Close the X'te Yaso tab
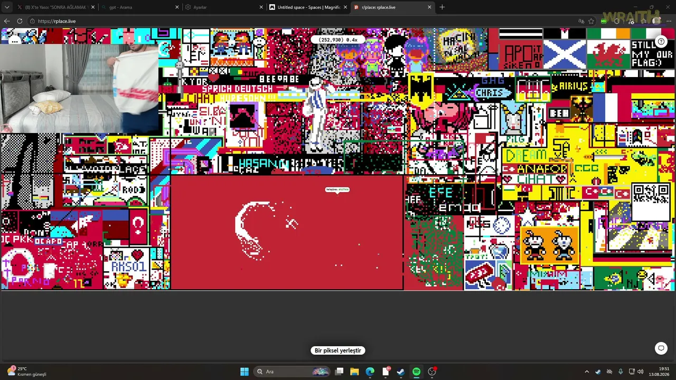This screenshot has width=676, height=380. (x=93, y=7)
